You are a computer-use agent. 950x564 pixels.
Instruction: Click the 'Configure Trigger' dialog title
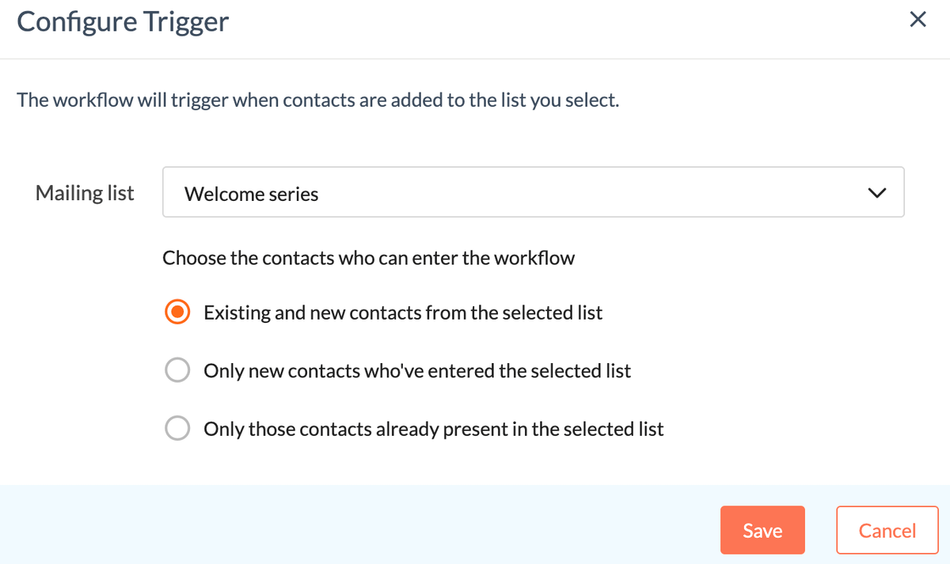click(x=123, y=21)
